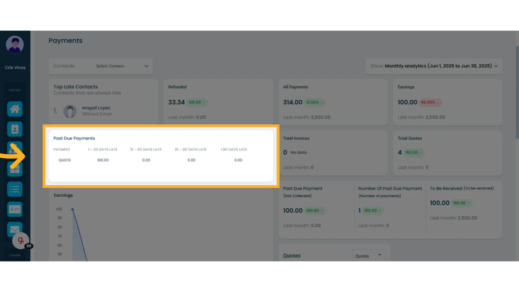Click the Total Quotes value 4
Image resolution: width=519 pixels, height=292 pixels.
pyautogui.click(x=400, y=152)
